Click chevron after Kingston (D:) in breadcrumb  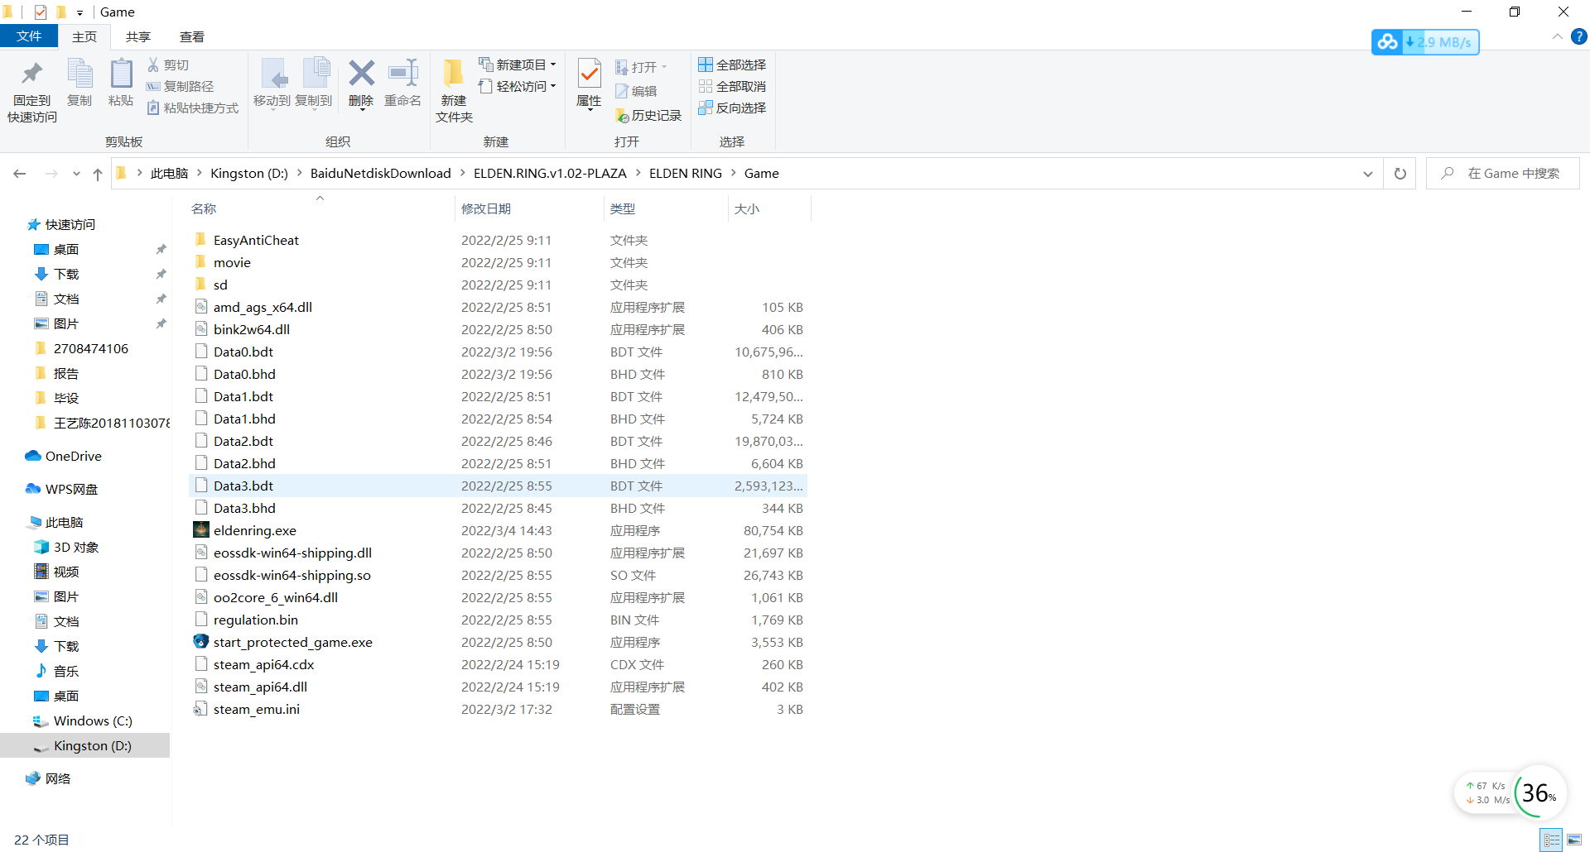pyautogui.click(x=299, y=173)
